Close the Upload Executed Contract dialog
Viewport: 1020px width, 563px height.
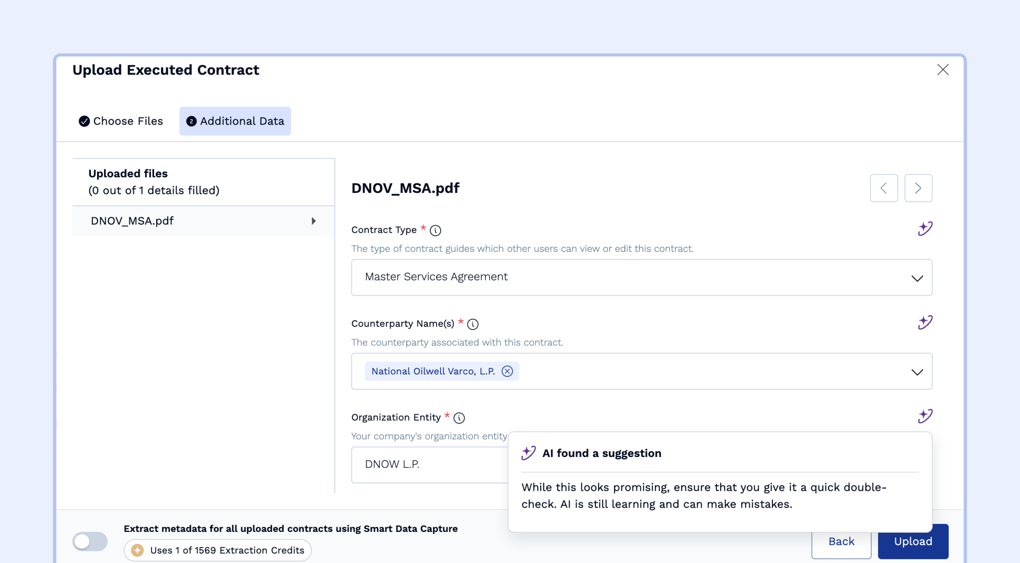[942, 70]
